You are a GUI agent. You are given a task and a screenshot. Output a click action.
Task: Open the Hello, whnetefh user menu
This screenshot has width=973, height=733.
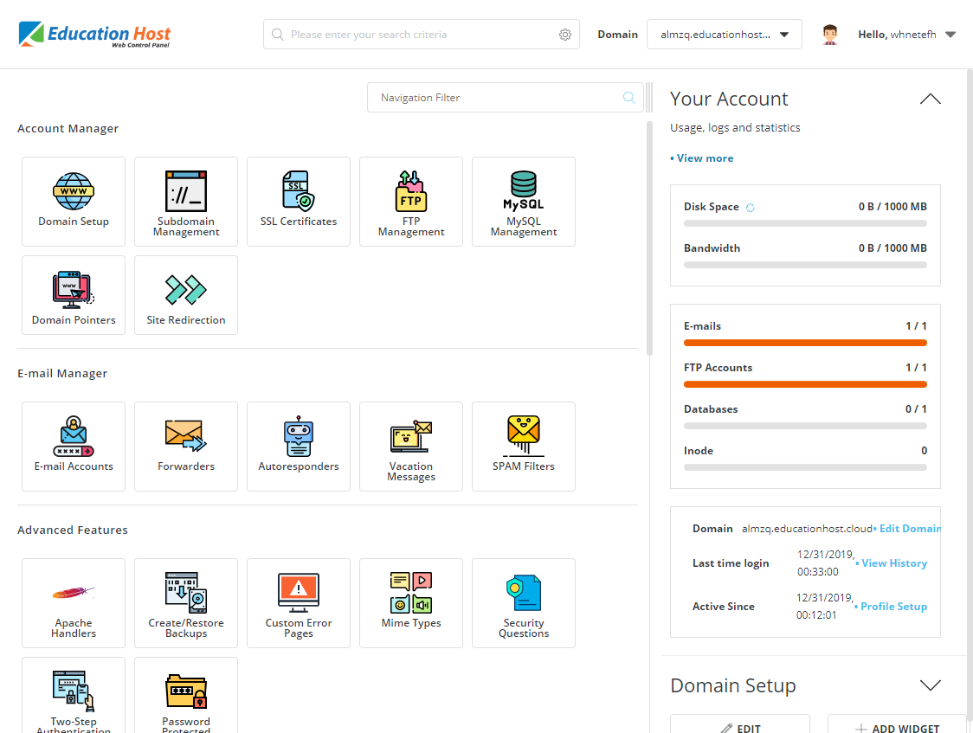point(906,35)
